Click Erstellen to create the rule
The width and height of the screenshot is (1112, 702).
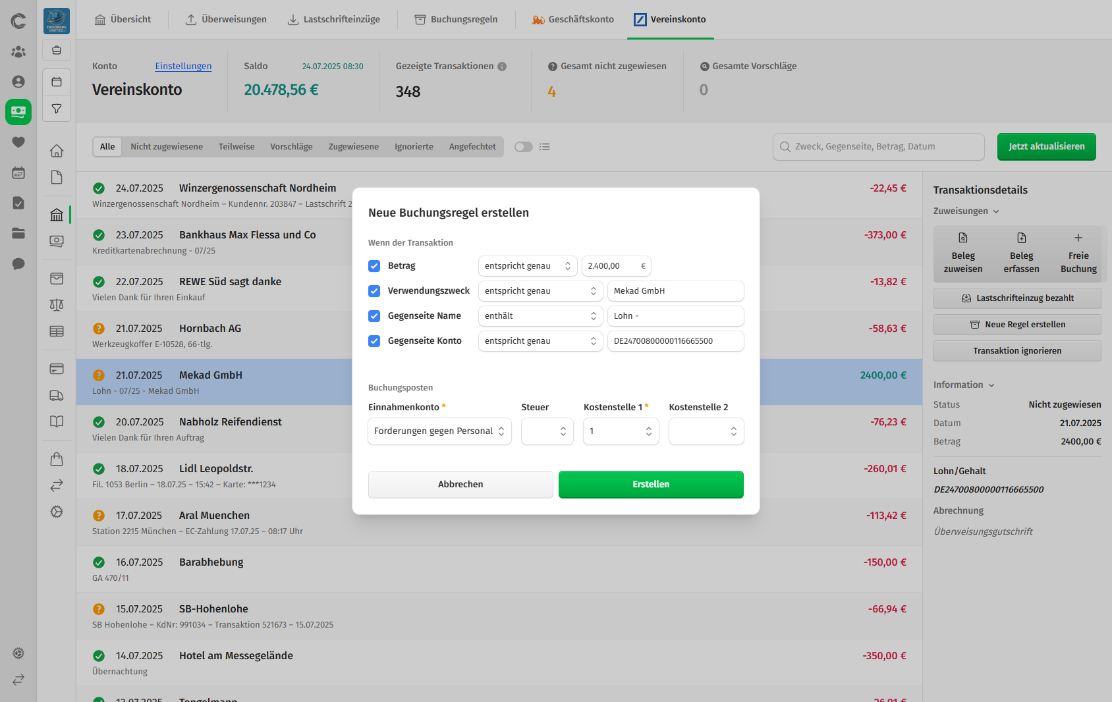click(x=651, y=485)
